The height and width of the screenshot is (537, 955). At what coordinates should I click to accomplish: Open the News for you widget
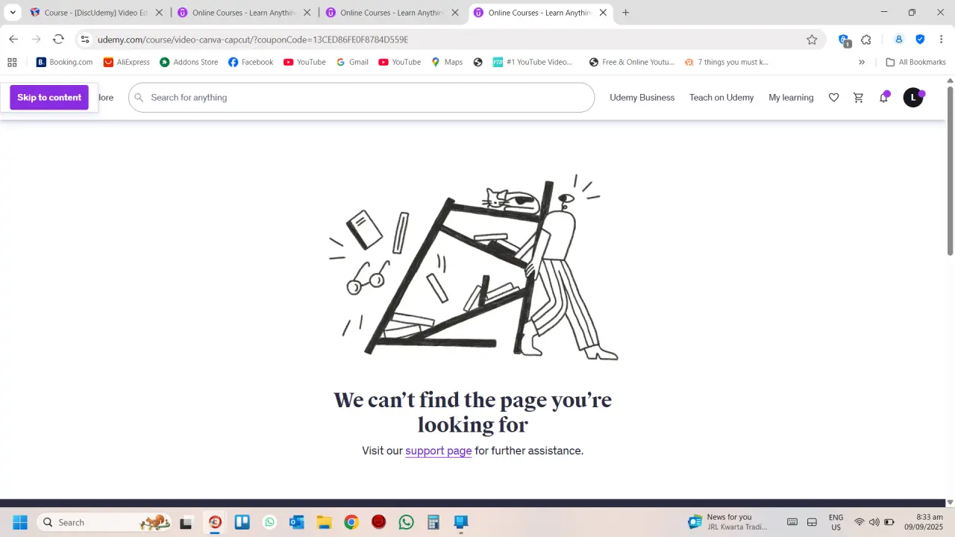[x=727, y=522]
